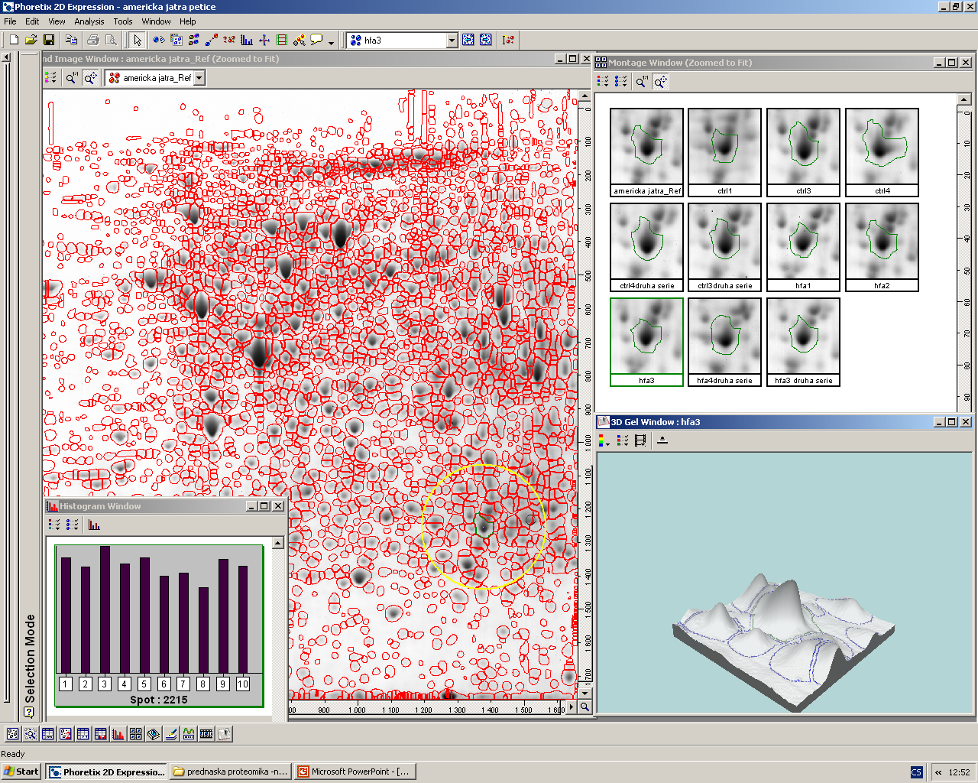Image resolution: width=978 pixels, height=783 pixels.
Task: Click spot image icon at bottom toolbar start
Action: click(x=13, y=734)
